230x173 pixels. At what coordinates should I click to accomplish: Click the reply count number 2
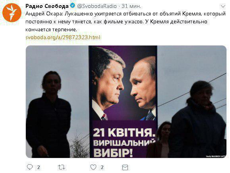39,167
